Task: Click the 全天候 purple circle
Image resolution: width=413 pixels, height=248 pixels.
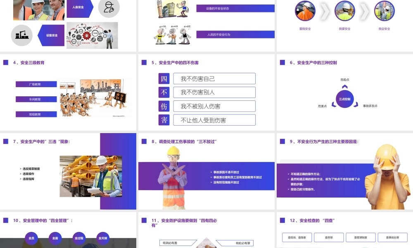Action: coord(103,238)
